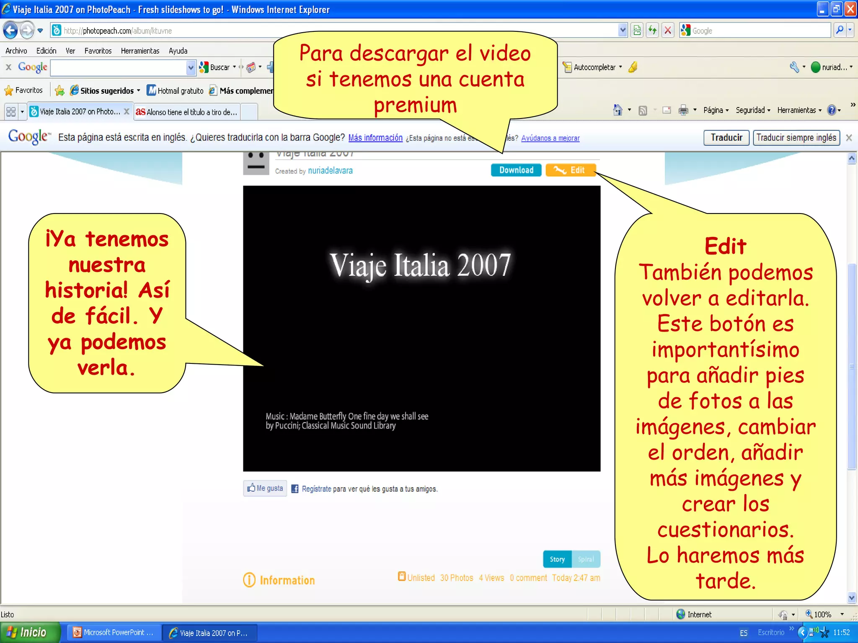Click the Inicio start button
This screenshot has height=643, width=858.
point(30,633)
